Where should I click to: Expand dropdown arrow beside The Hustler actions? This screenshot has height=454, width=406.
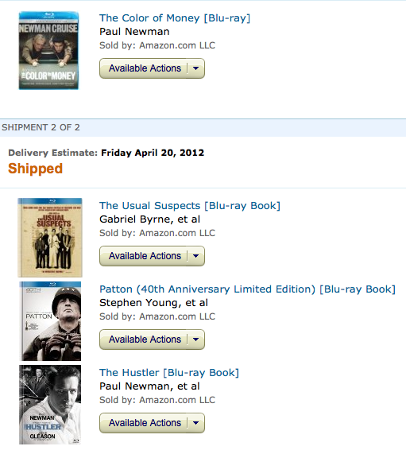196,423
